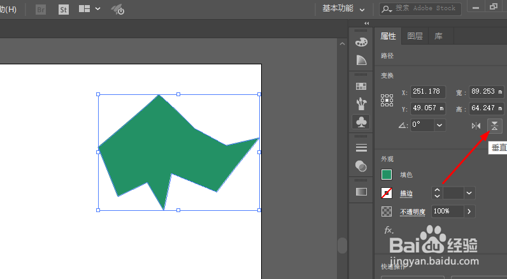Open the Stroke lines panel icon
The width and height of the screenshot is (507, 279).
pos(361,148)
